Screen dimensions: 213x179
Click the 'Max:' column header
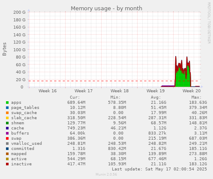[196, 97]
